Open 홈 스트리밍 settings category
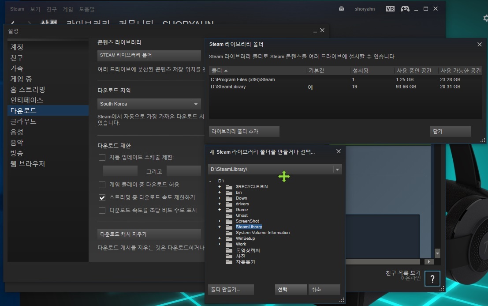Image resolution: width=488 pixels, height=306 pixels. [48, 90]
